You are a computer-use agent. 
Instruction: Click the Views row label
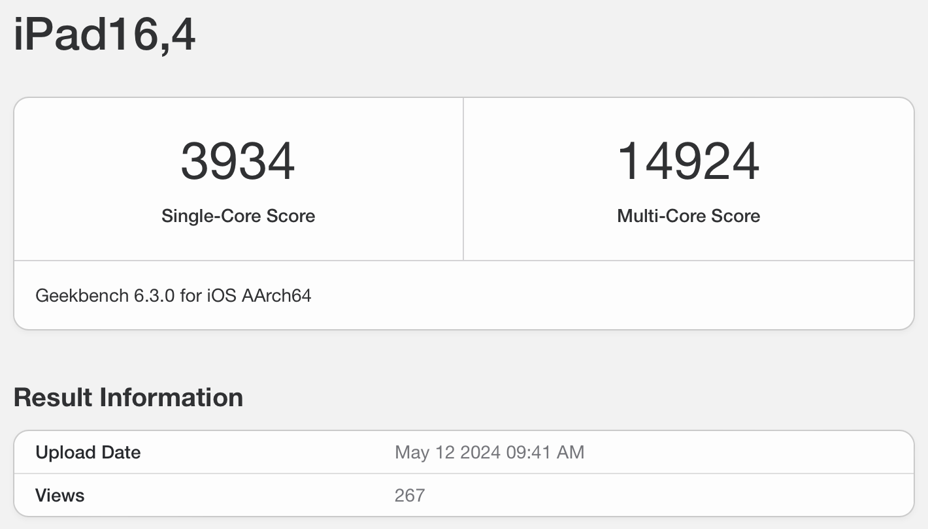[x=60, y=495]
